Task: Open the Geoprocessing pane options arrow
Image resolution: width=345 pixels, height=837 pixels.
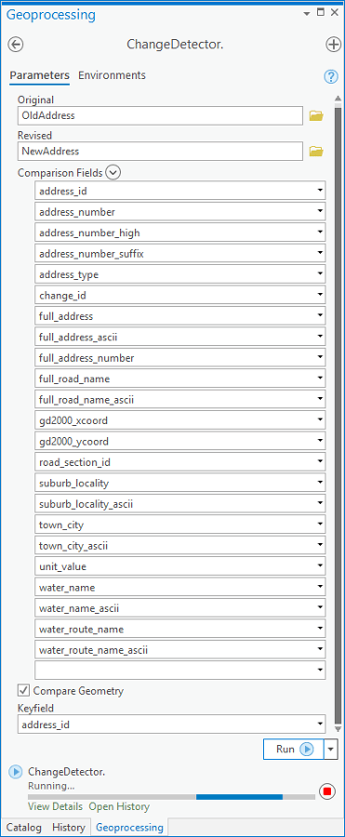Action: click(x=306, y=13)
